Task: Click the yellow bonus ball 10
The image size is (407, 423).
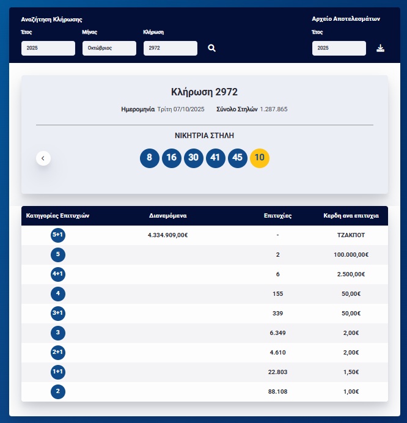Action: point(260,158)
